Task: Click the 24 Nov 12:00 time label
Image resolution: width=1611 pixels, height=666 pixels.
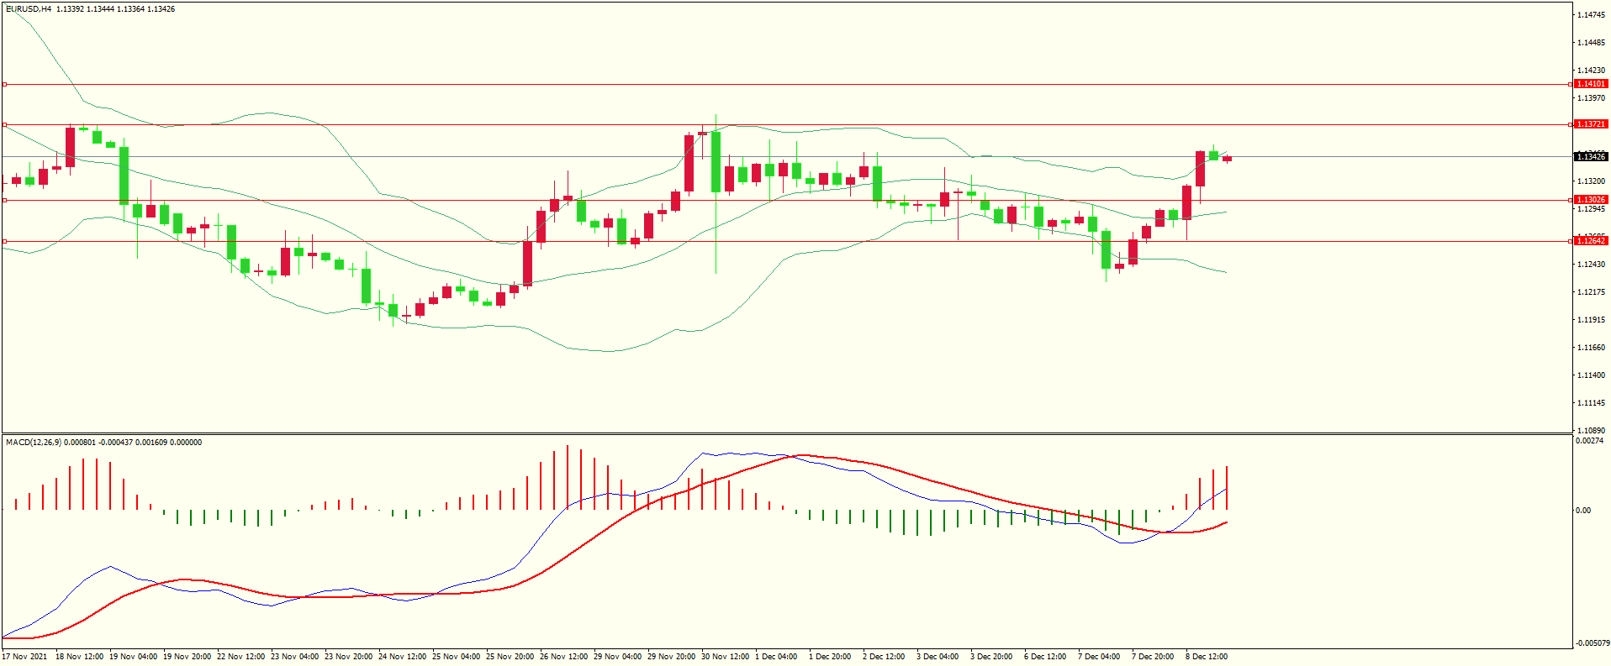Action: pyautogui.click(x=402, y=657)
